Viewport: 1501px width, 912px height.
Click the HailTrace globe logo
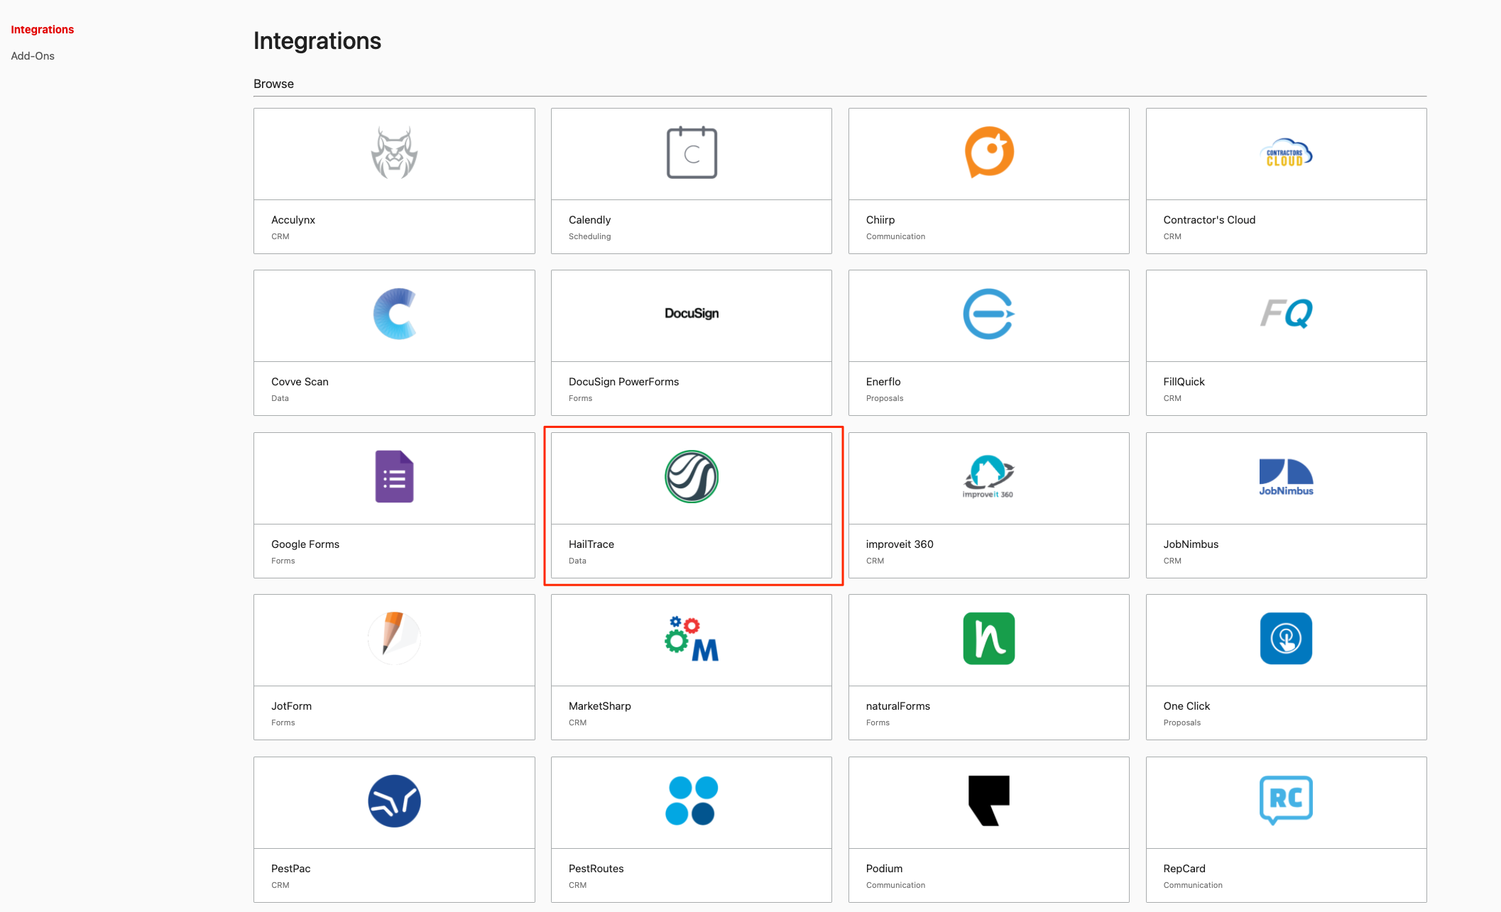point(692,476)
